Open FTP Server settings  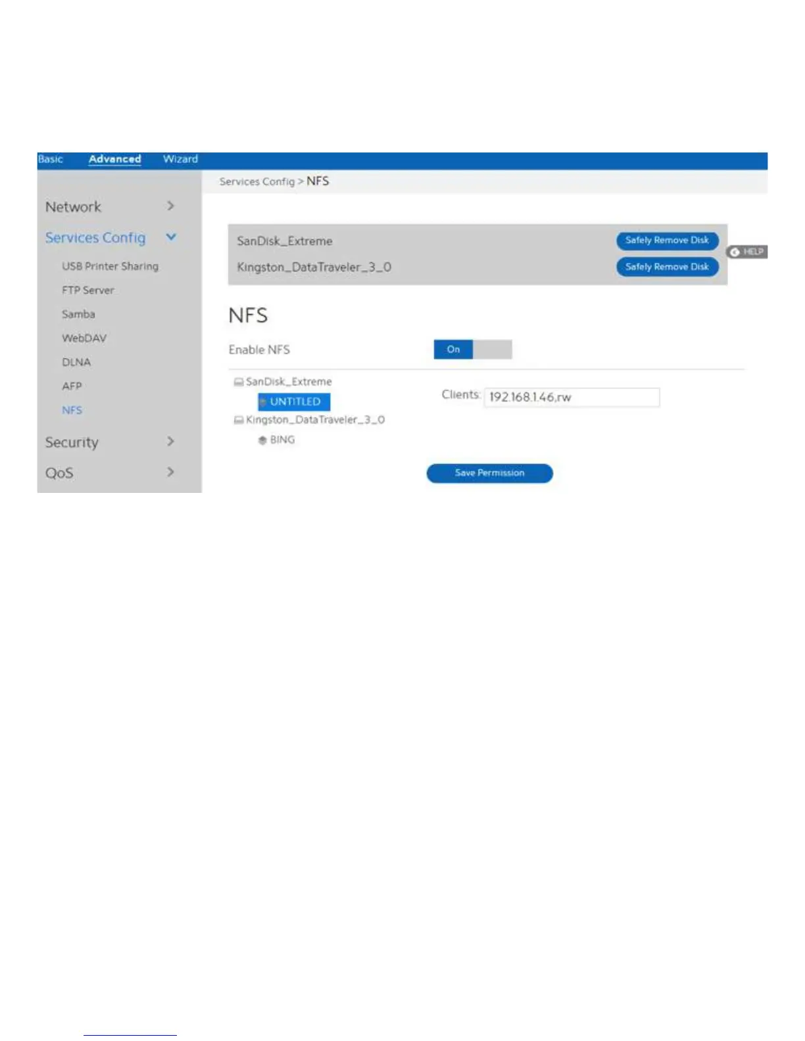pos(88,290)
